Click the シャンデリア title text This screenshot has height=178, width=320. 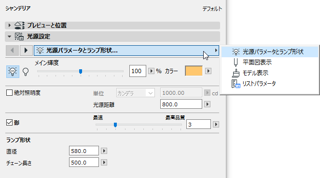pos(18,8)
